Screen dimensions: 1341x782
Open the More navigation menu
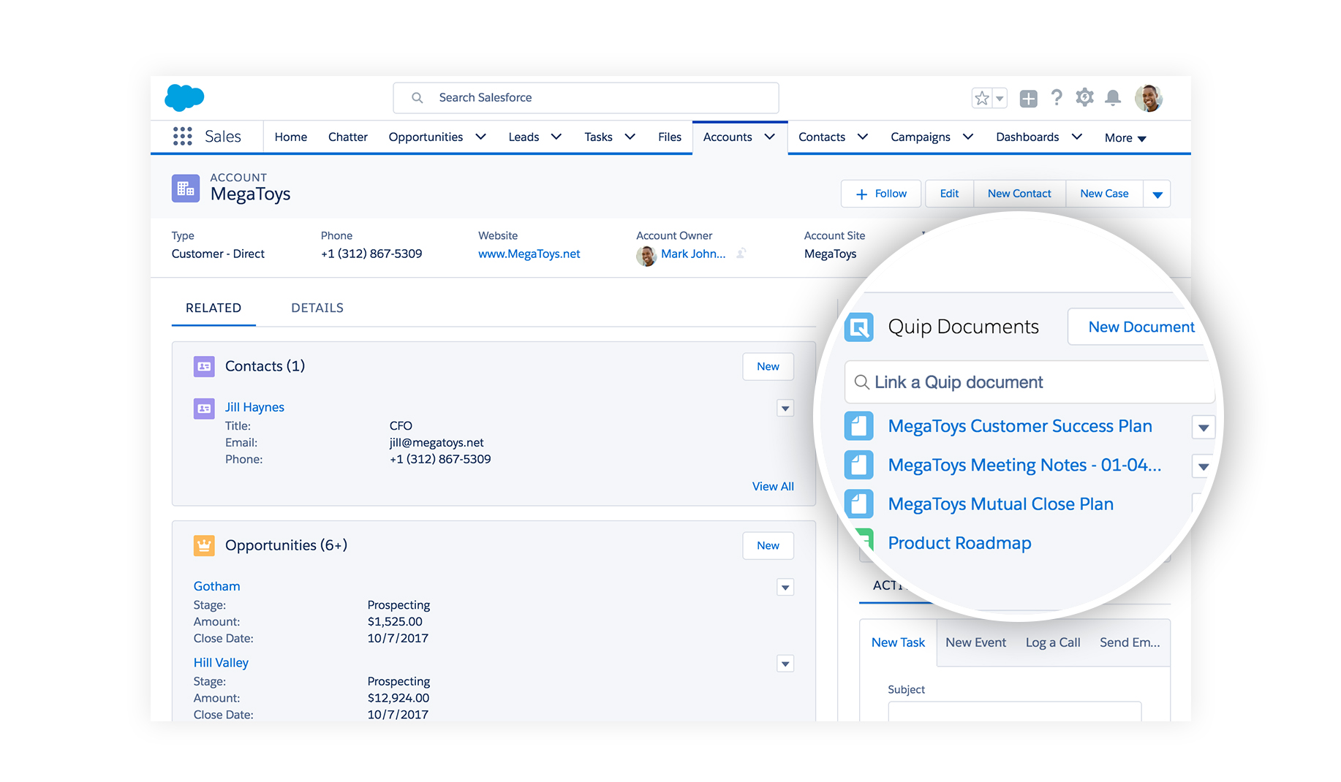[1125, 137]
